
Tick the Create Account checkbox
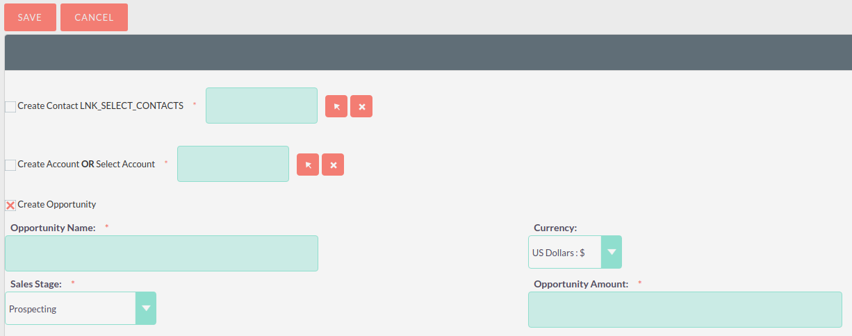(x=10, y=165)
